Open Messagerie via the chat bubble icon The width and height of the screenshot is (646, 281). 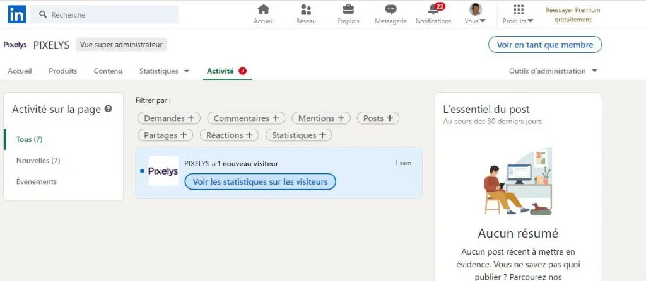click(x=391, y=9)
